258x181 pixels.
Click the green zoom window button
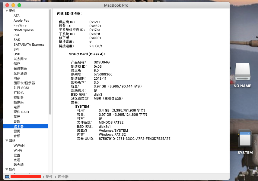coord(19,5)
